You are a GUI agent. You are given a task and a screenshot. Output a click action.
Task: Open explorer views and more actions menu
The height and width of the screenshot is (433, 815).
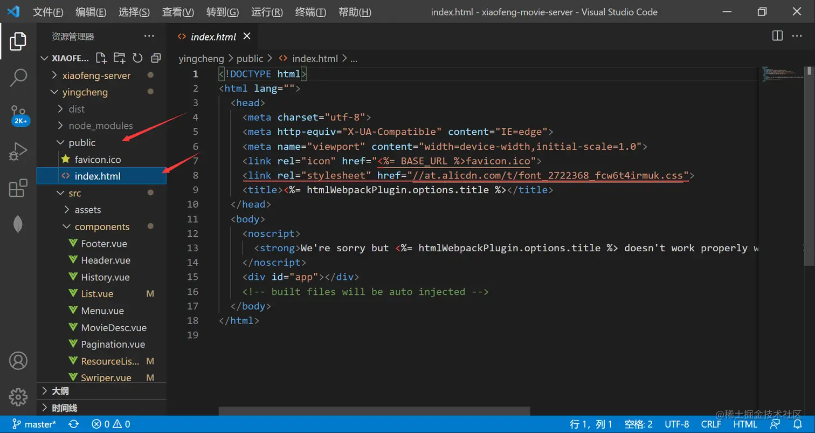click(x=149, y=36)
